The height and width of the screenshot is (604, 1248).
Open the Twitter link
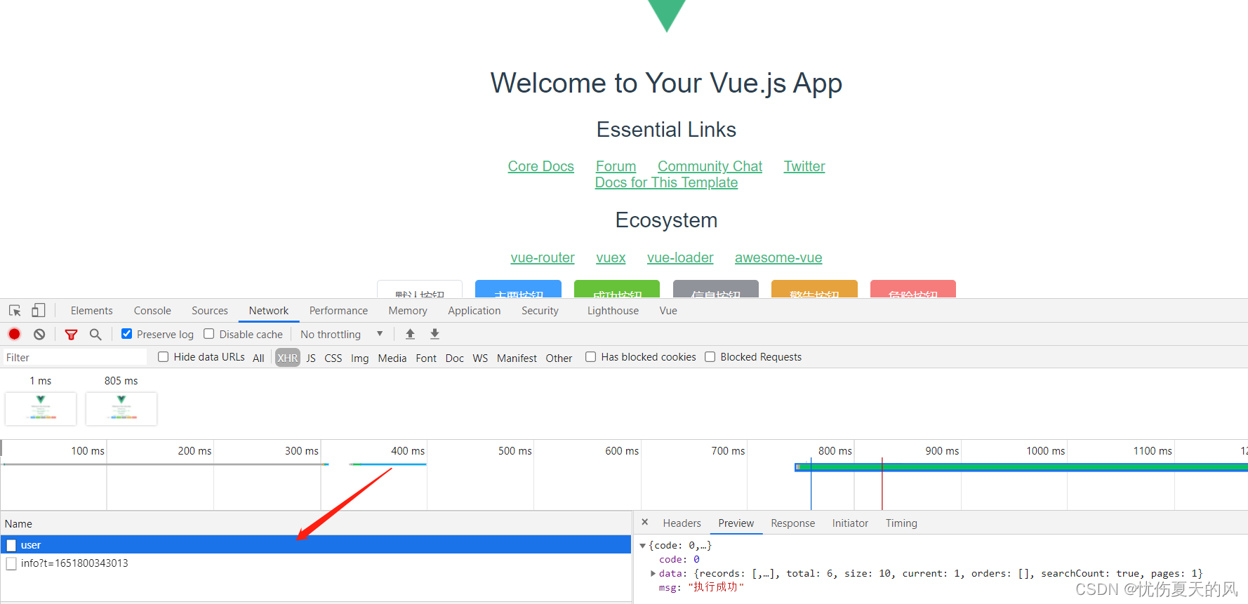pos(804,166)
